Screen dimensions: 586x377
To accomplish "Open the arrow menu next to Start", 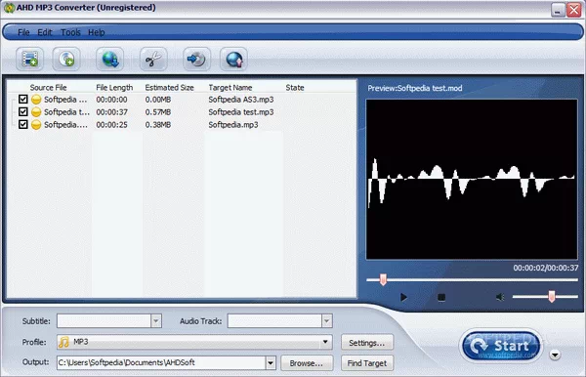I will (555, 355).
